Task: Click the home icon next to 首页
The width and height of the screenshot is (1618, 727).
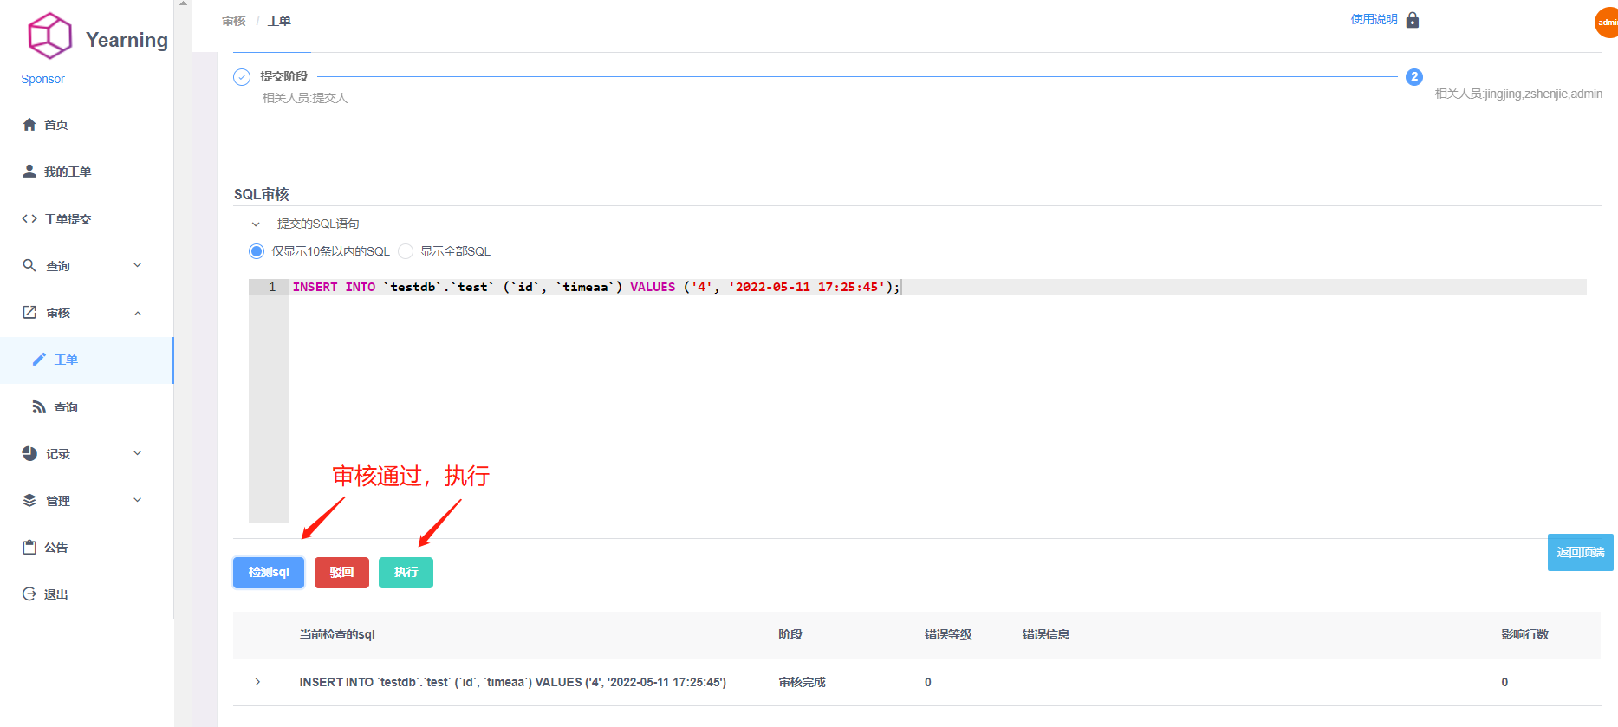Action: click(29, 125)
